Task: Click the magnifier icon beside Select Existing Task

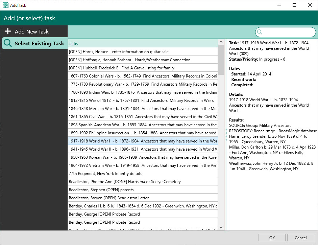Action: [8, 43]
